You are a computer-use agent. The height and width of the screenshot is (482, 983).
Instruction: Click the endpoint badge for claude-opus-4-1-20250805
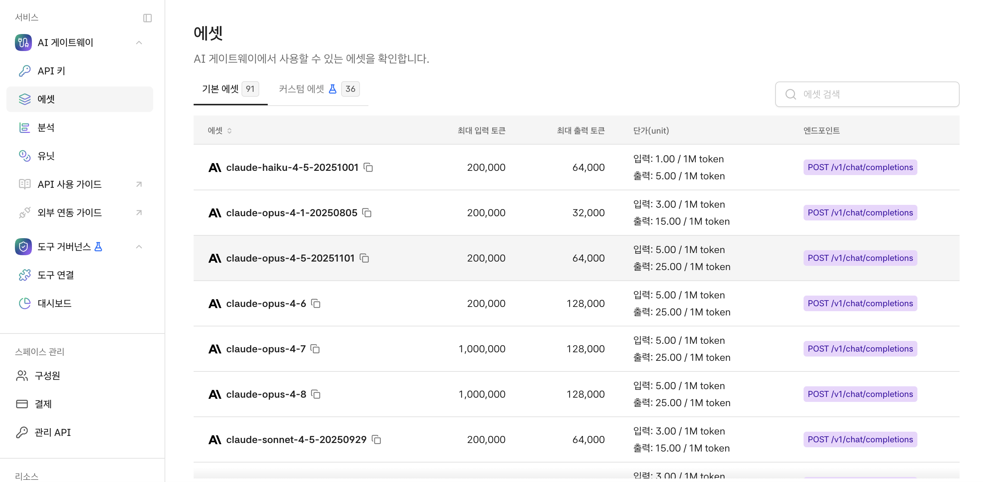tap(860, 213)
